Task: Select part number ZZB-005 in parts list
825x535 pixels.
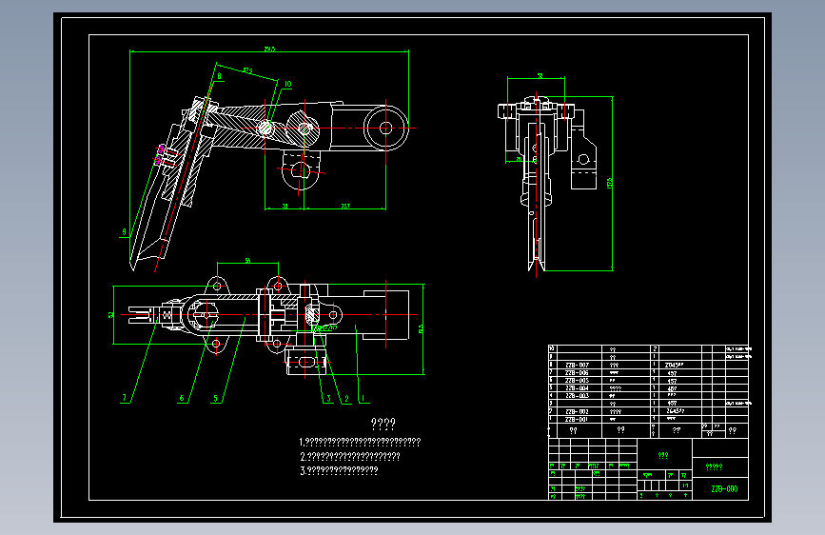Action: coord(577,380)
